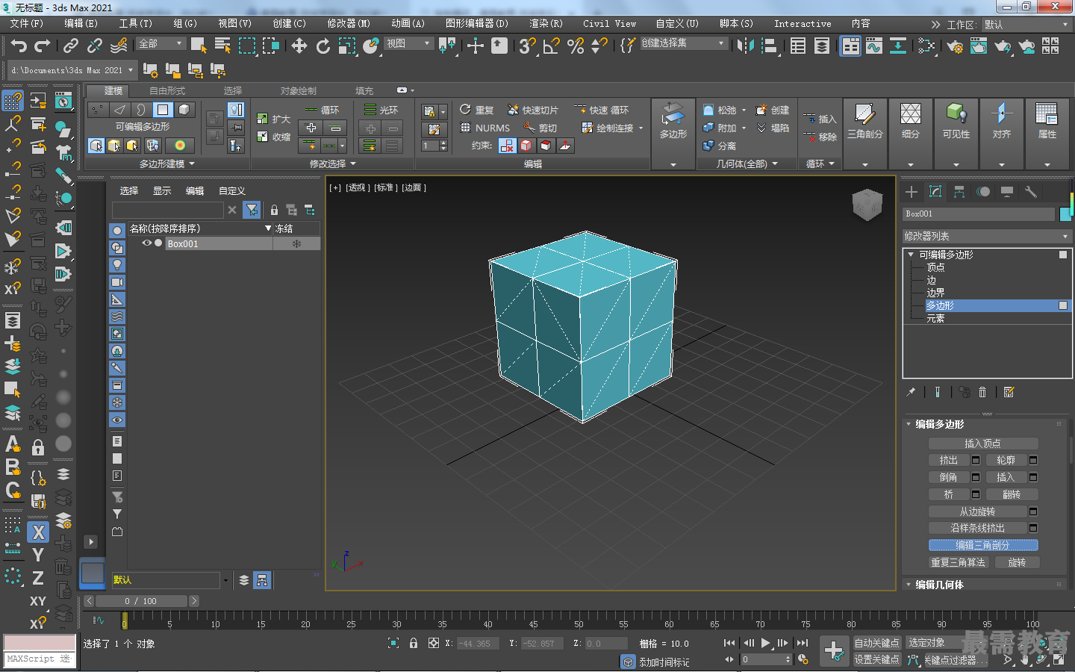Toggle the Face constraint button in ribbon
The height and width of the screenshot is (672, 1075).
(x=546, y=146)
